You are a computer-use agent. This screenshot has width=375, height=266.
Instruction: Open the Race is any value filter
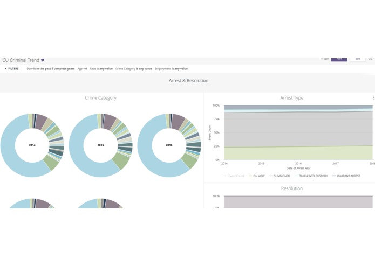101,69
